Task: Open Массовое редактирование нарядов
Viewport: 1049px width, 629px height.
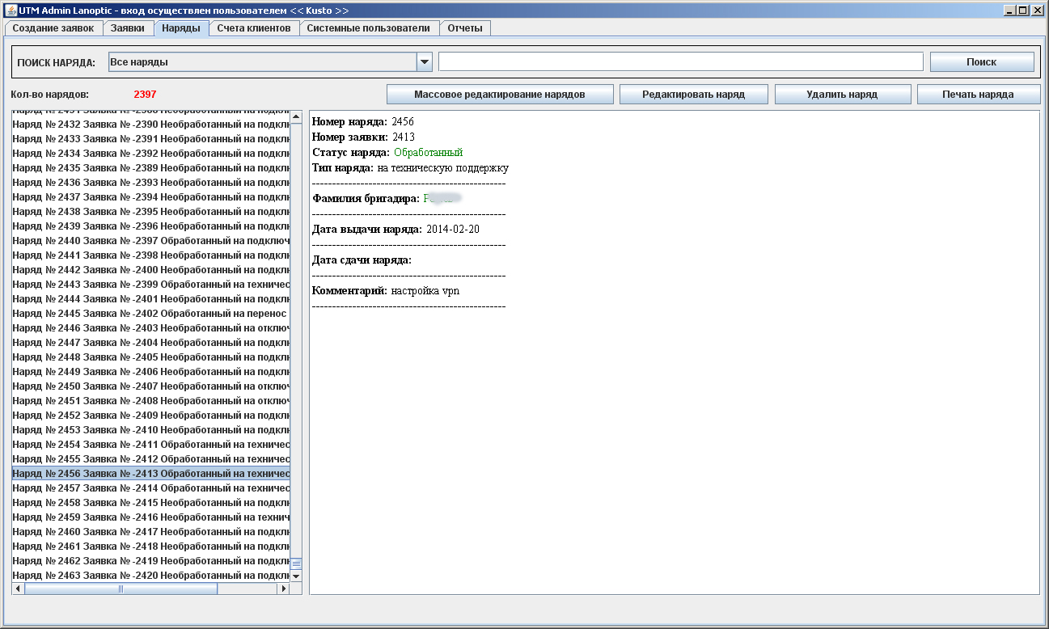Action: coord(500,95)
